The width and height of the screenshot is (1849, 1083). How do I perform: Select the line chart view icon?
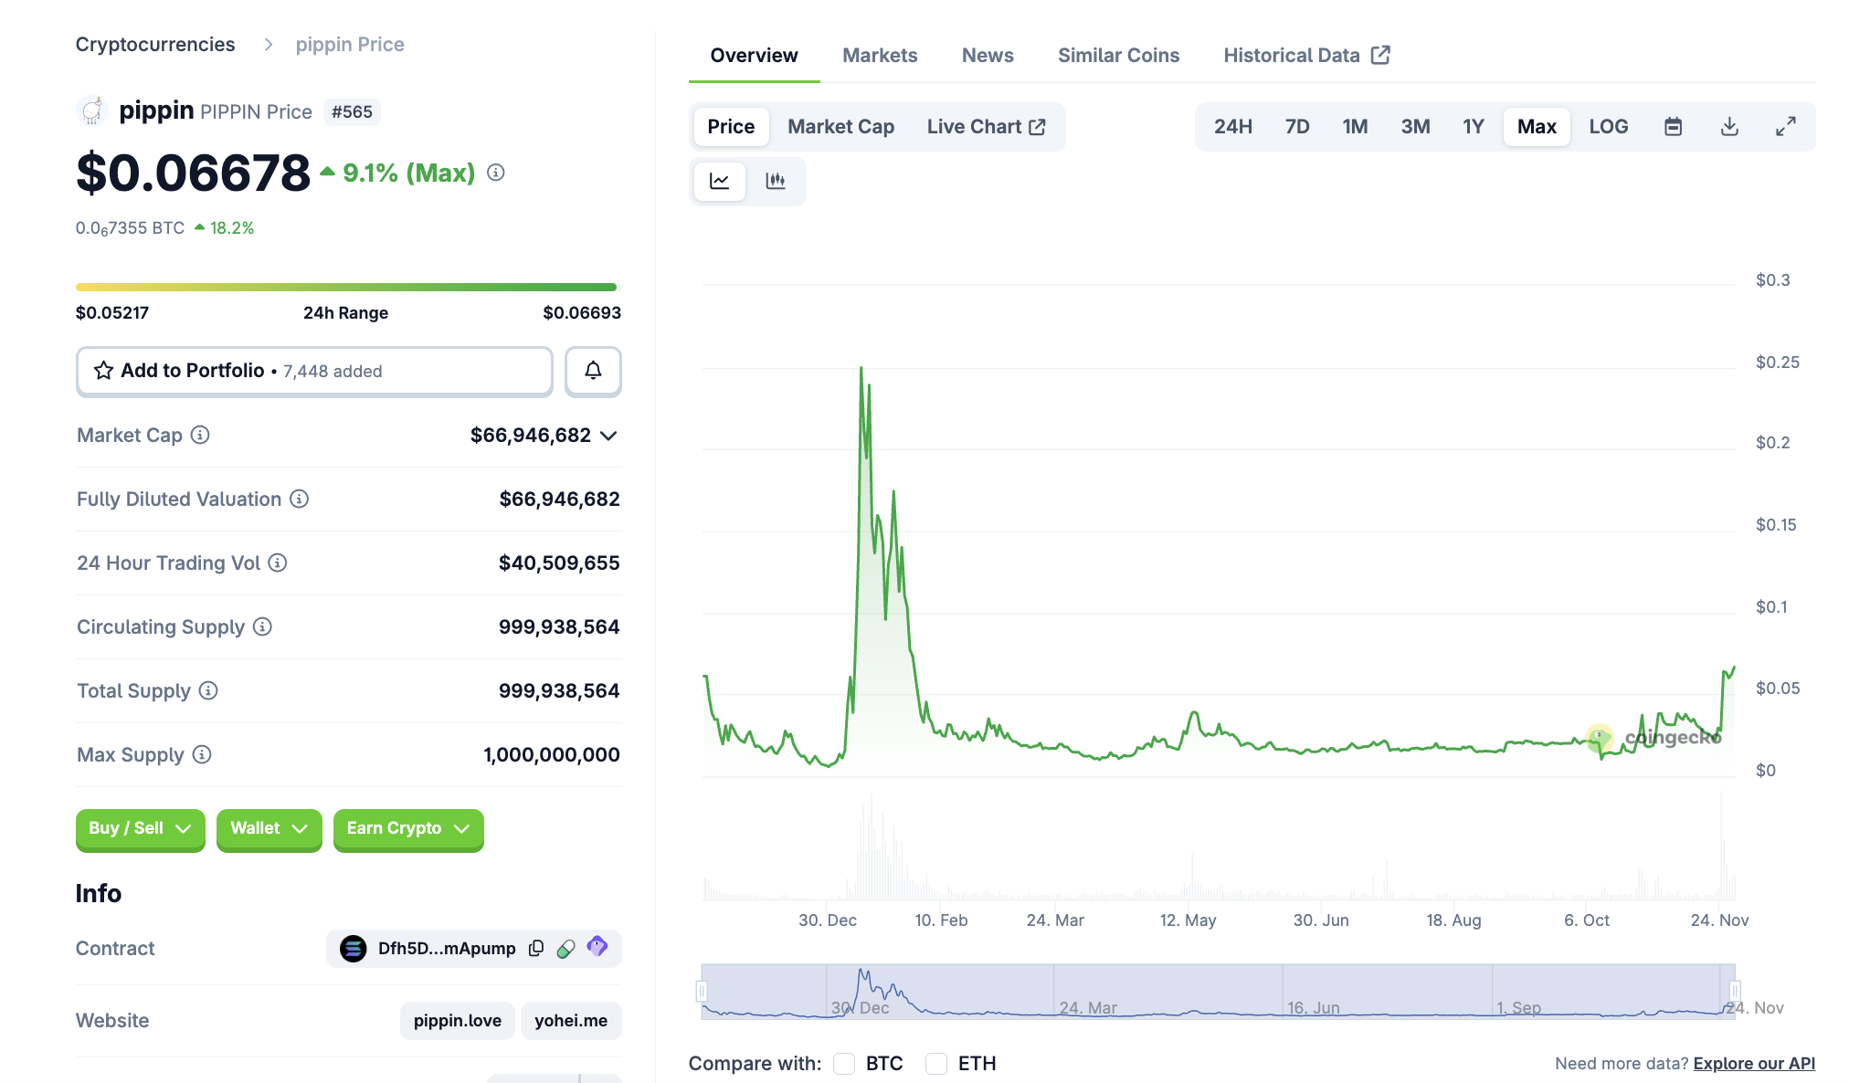pos(720,181)
